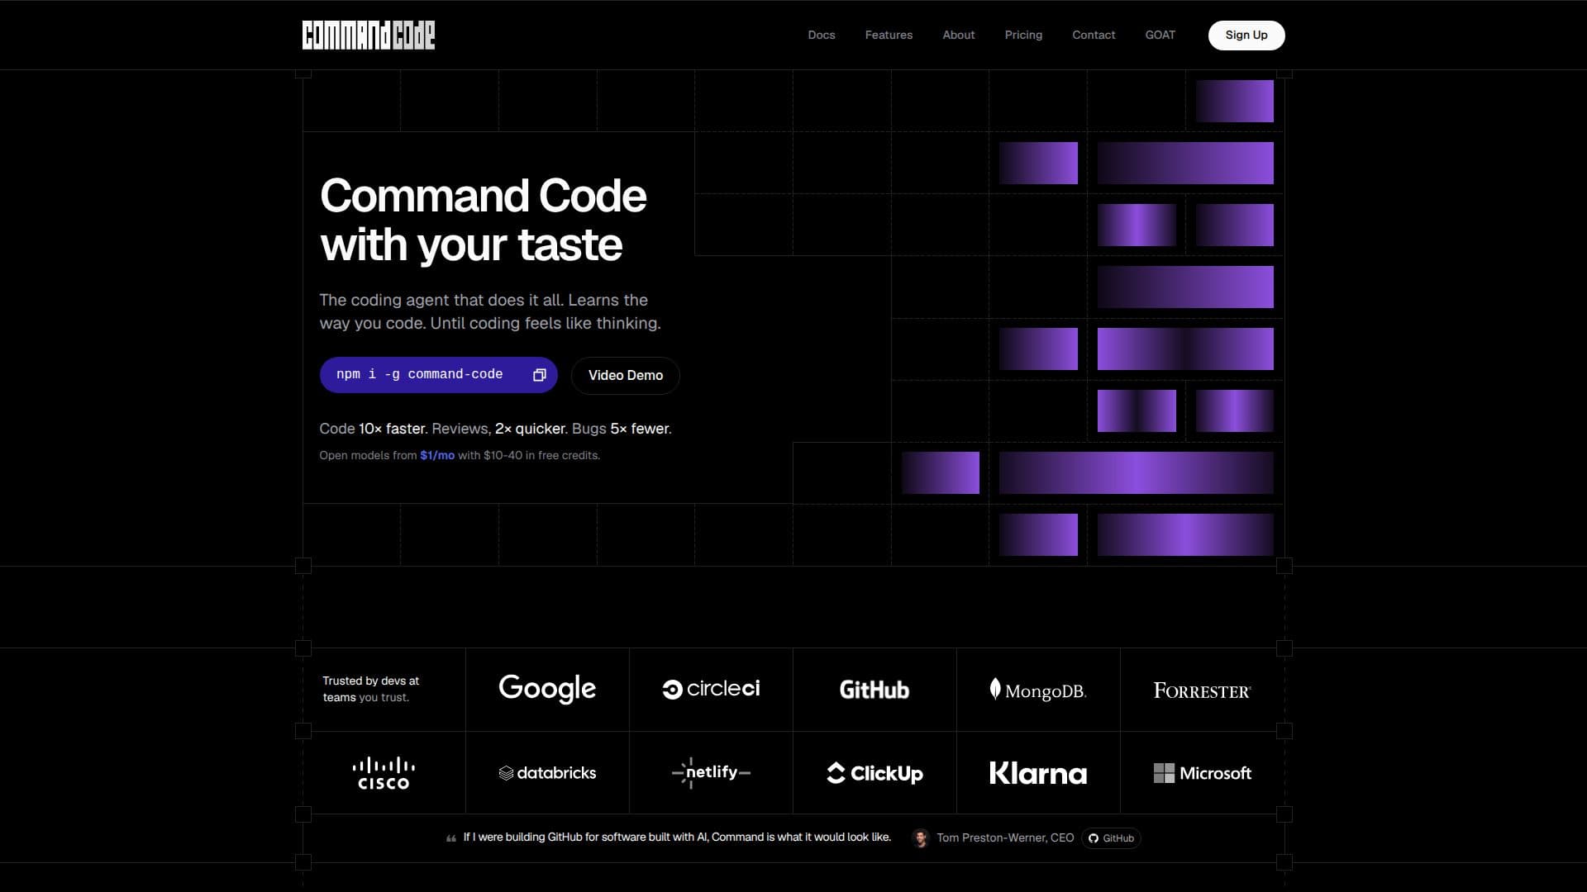
Task: Open the Features nav item
Action: tap(889, 35)
